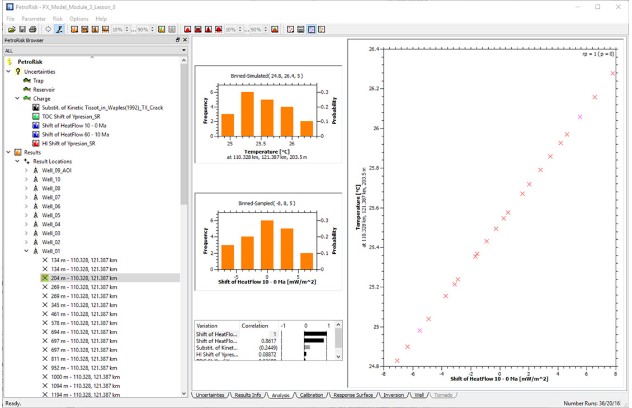Save the current project
This screenshot has height=408, width=632.
[21, 29]
